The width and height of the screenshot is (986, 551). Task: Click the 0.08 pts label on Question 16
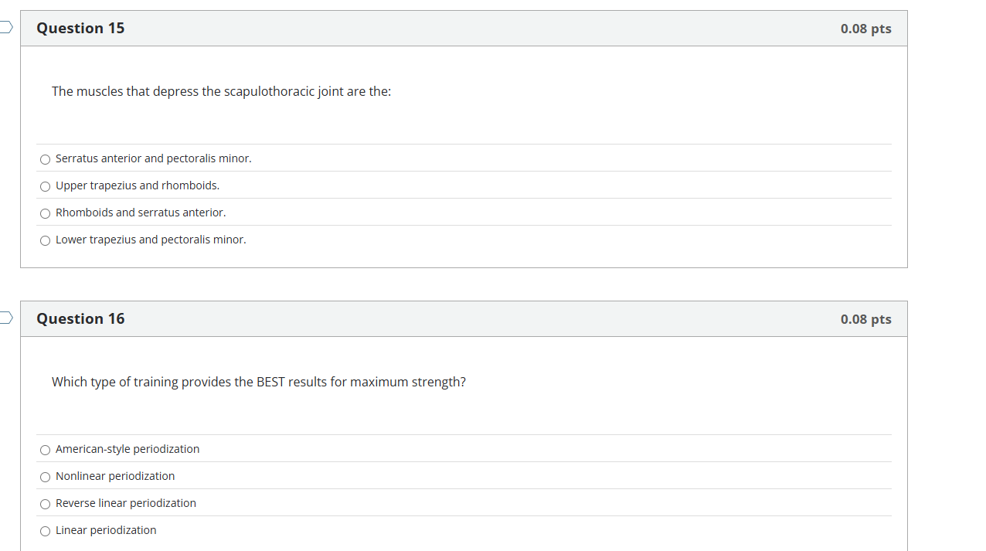pos(865,319)
